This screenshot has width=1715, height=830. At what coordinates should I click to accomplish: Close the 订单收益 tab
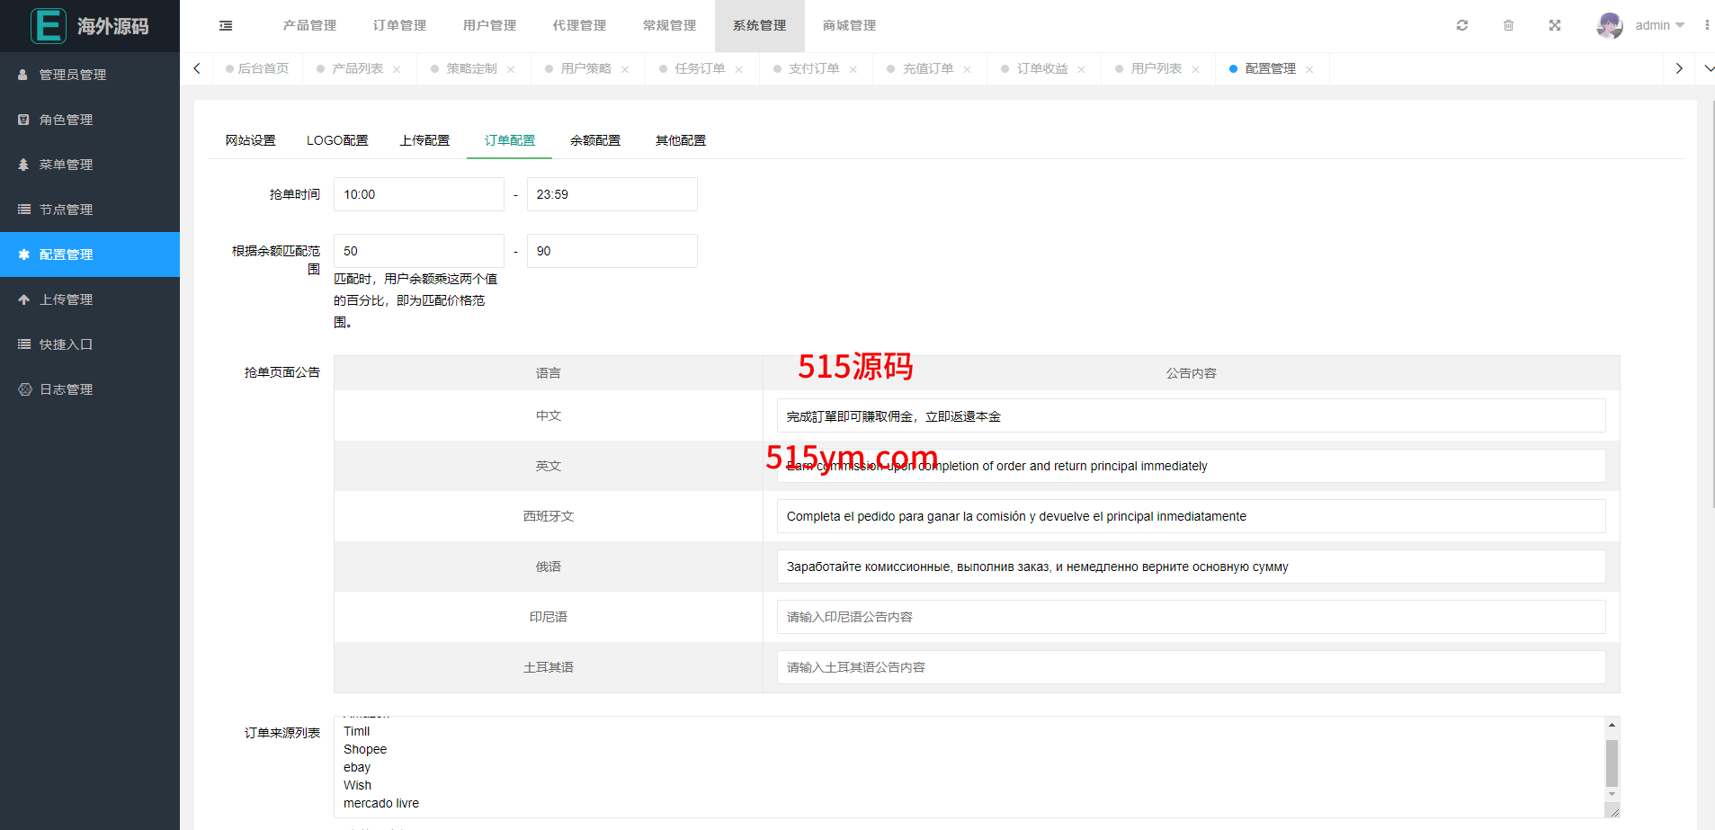coord(1081,69)
